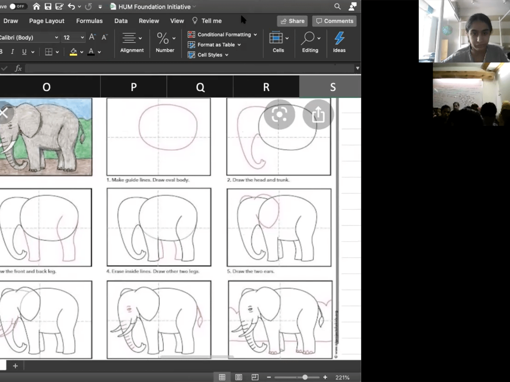Open the Draw ribbon tab
510x382 pixels.
pyautogui.click(x=10, y=21)
